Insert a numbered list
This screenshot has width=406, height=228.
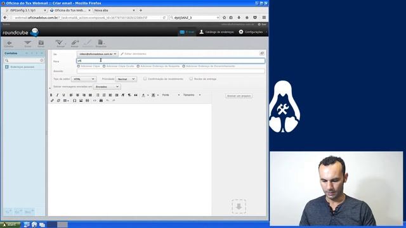coord(104,95)
